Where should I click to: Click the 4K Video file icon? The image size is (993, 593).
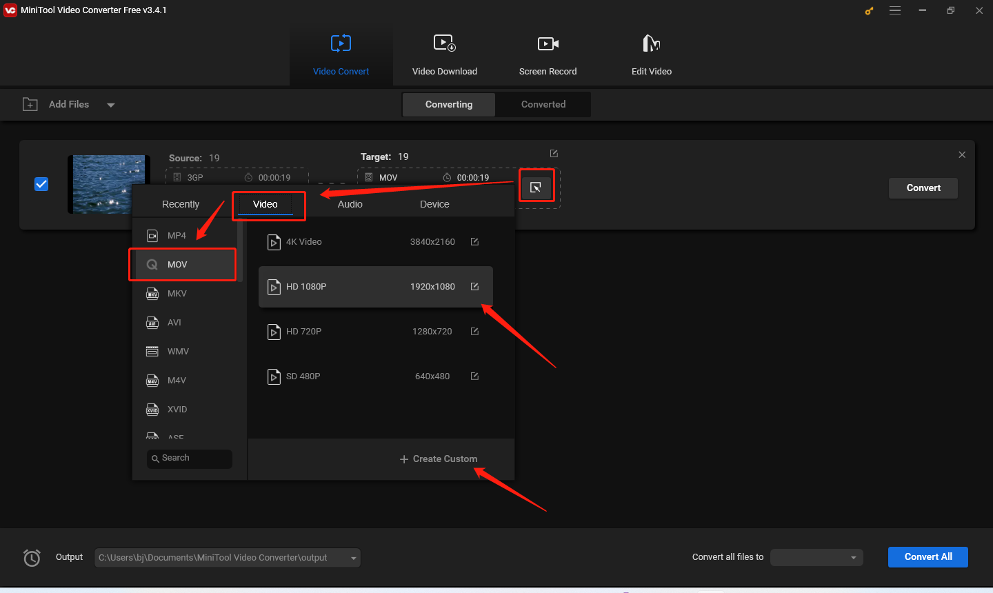tap(274, 242)
